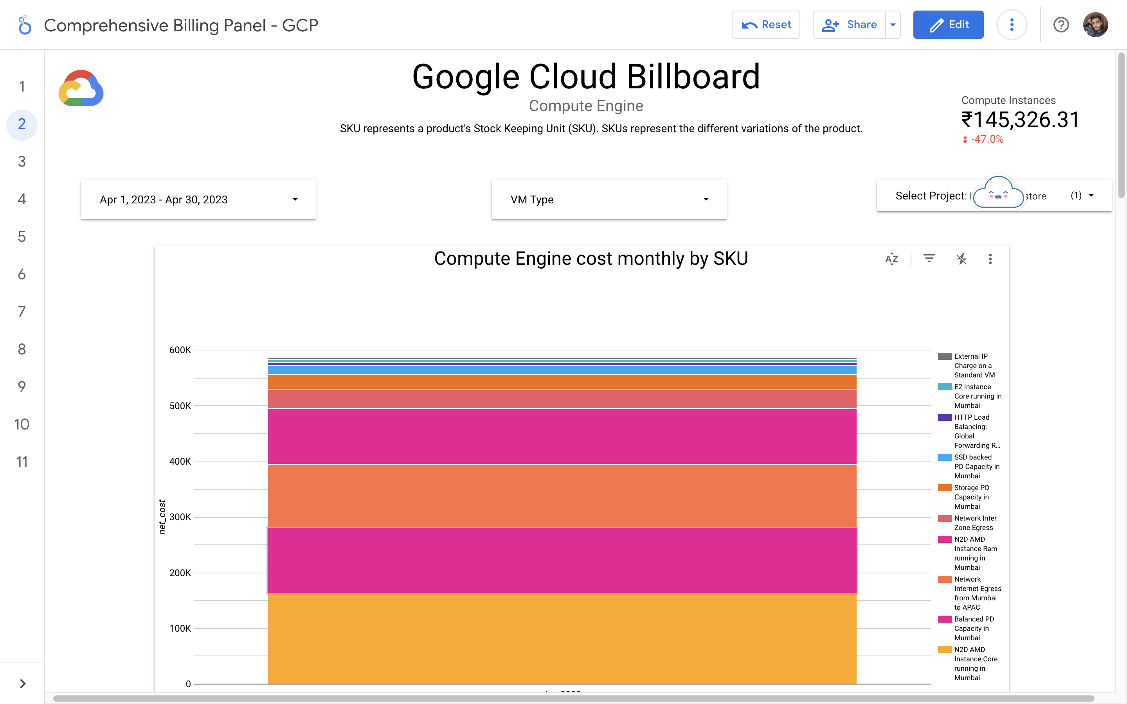Click the blue Edit button
This screenshot has height=704, width=1127.
point(948,25)
